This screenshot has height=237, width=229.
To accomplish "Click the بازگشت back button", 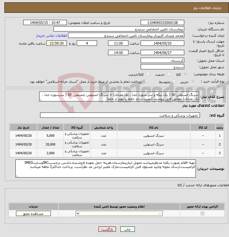I will (107, 229).
